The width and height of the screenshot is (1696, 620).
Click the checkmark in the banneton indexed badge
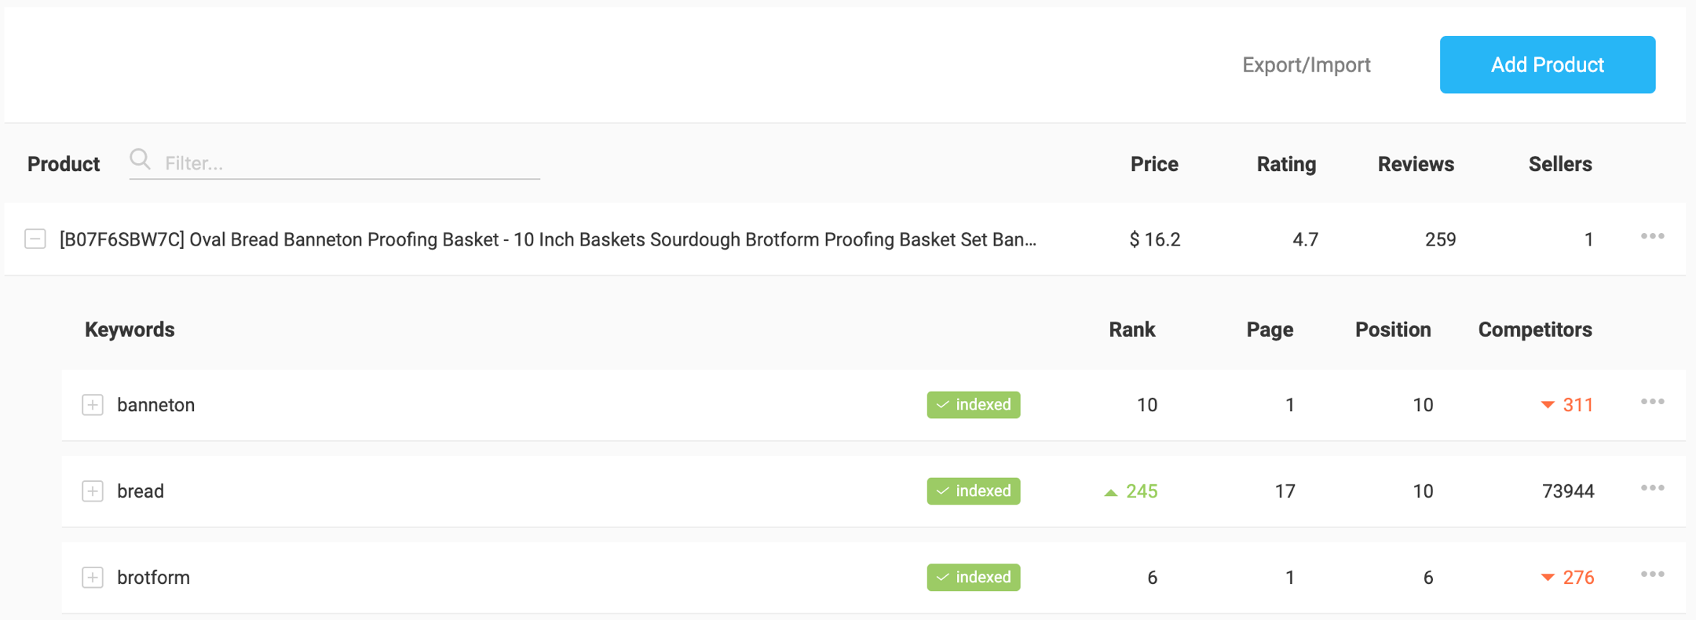pos(942,405)
